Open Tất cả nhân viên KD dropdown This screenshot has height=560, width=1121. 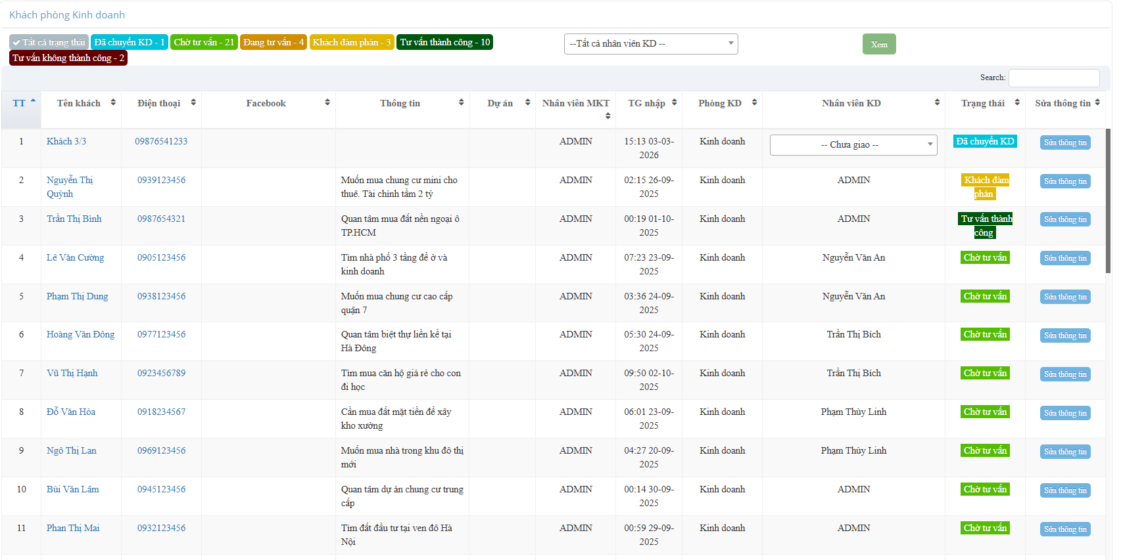click(x=650, y=44)
